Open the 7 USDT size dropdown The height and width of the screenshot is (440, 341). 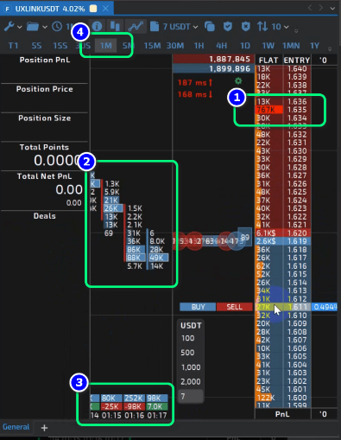[180, 27]
